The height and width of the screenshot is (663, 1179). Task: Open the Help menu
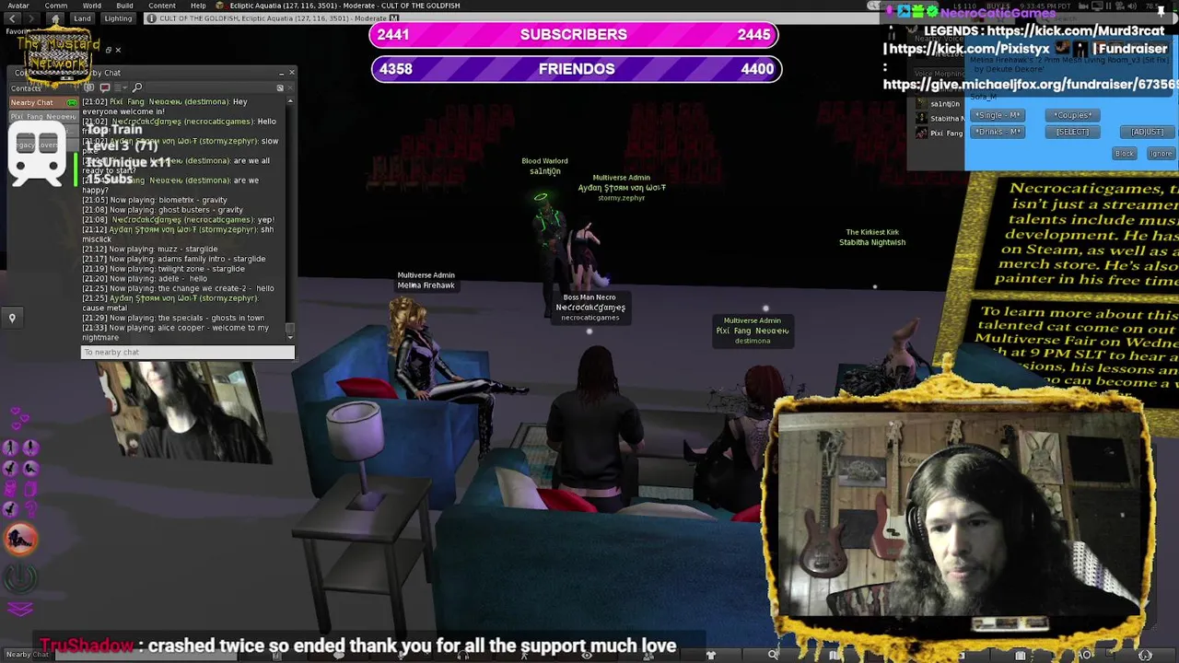(x=198, y=6)
